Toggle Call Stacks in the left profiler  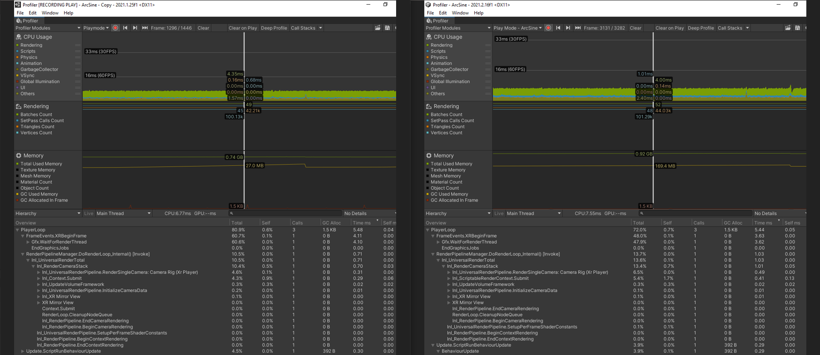pyautogui.click(x=303, y=28)
